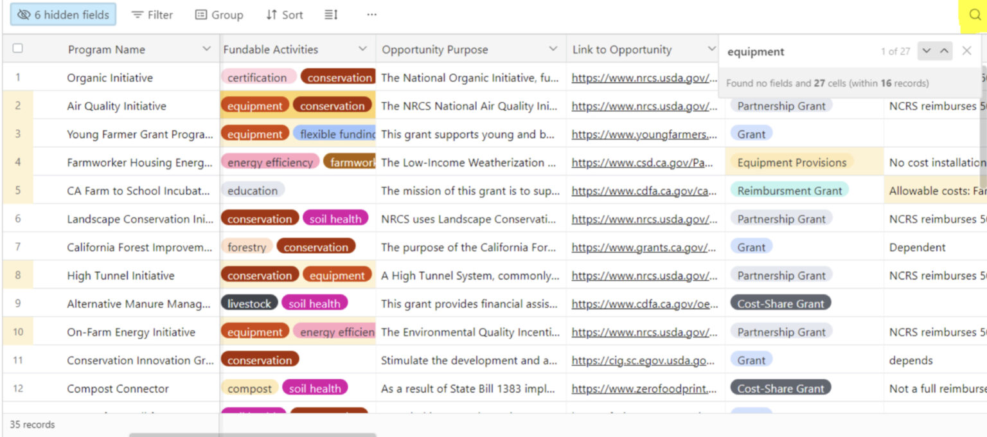Click the Cost-Share Grant tag for Compost Connector

point(780,388)
